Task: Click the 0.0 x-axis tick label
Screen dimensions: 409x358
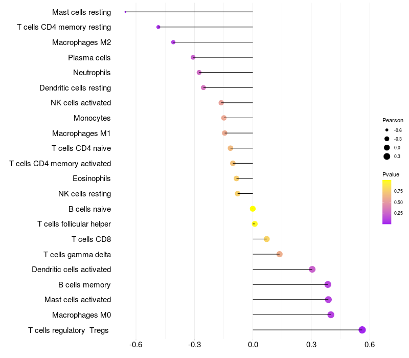Action: tap(253, 344)
